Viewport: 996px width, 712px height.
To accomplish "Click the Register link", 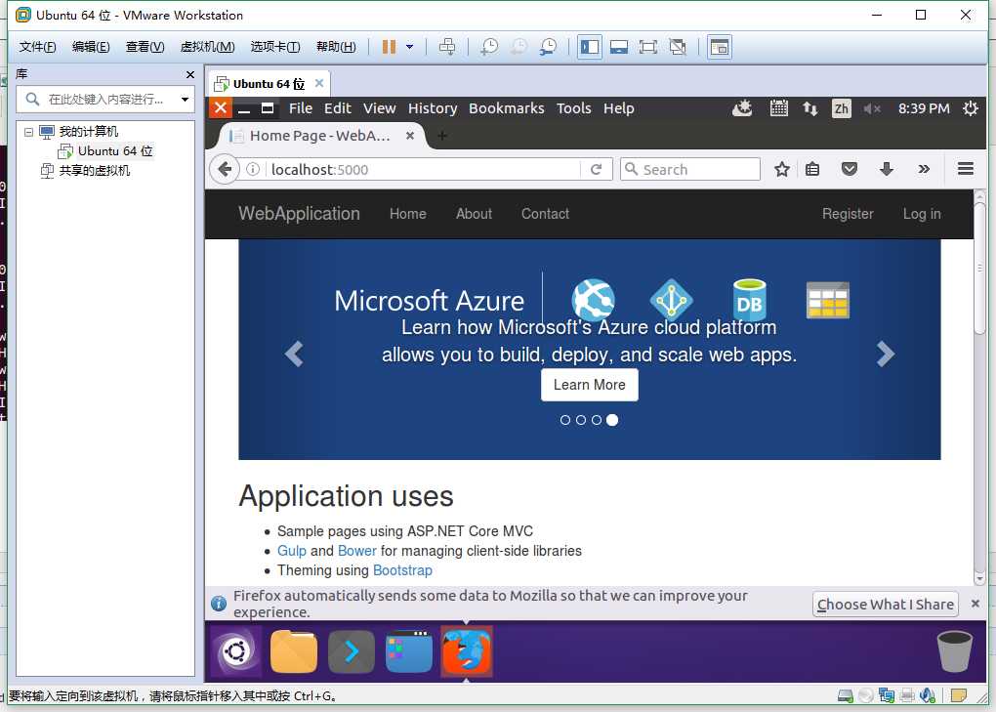I will click(x=848, y=214).
